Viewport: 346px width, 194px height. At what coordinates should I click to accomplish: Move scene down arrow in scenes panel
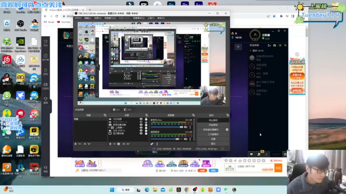(x=89, y=144)
